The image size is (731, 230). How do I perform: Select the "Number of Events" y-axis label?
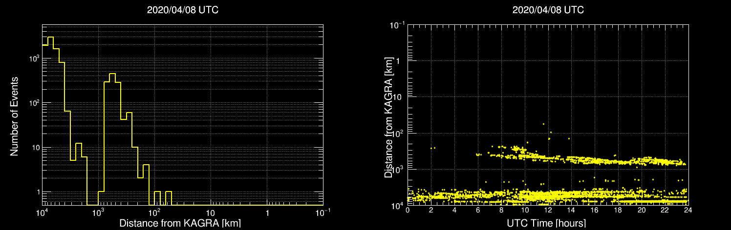[14, 115]
